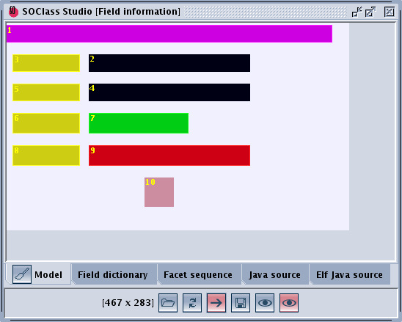402x322 pixels.
Task: Select pink square block number 10
Action: pos(159,192)
